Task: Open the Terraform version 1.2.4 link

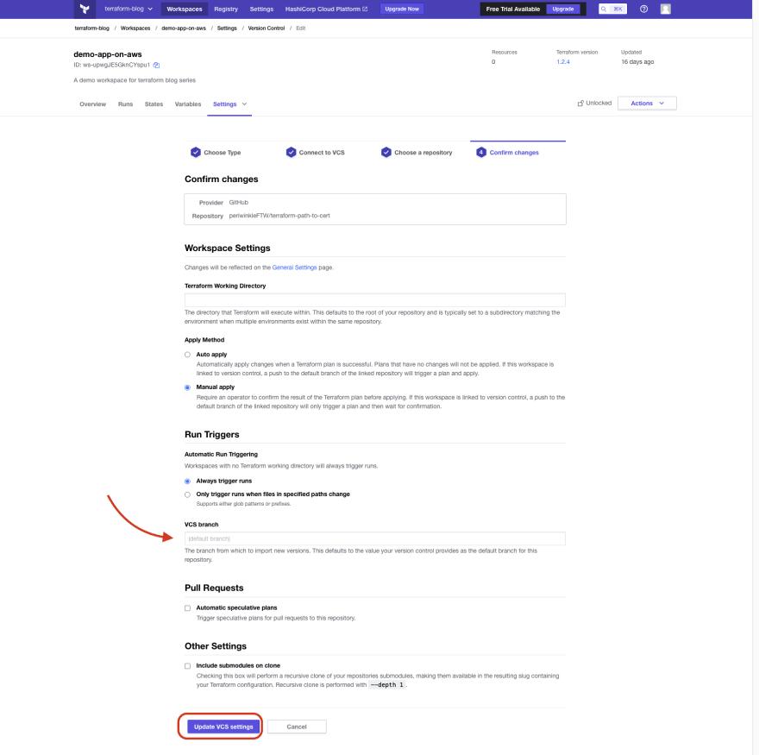Action: click(x=563, y=62)
